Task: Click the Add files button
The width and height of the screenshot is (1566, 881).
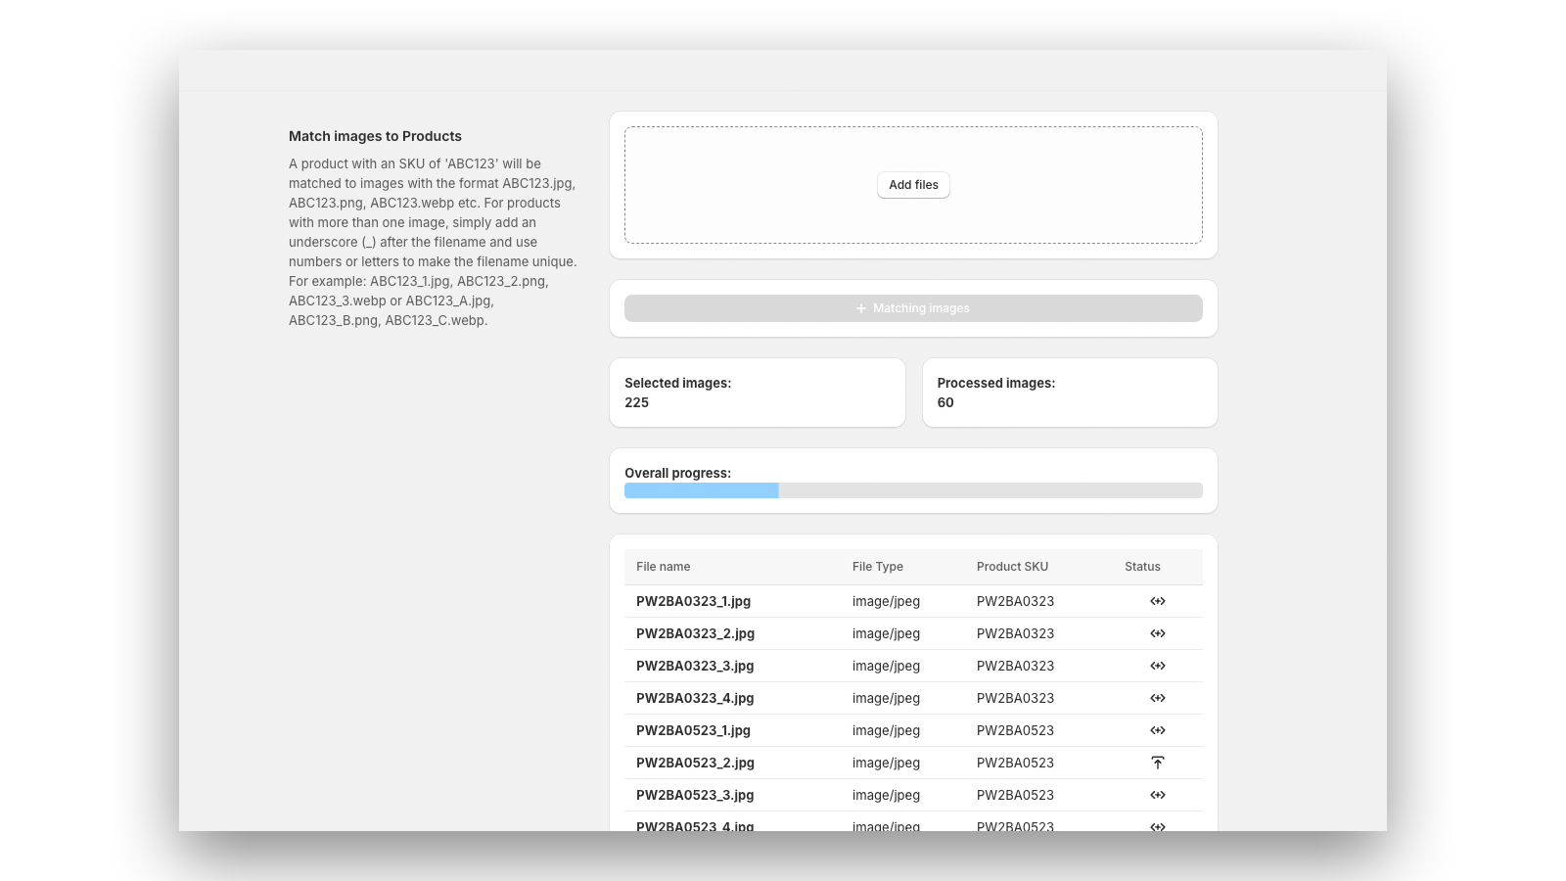Action: pos(912,184)
